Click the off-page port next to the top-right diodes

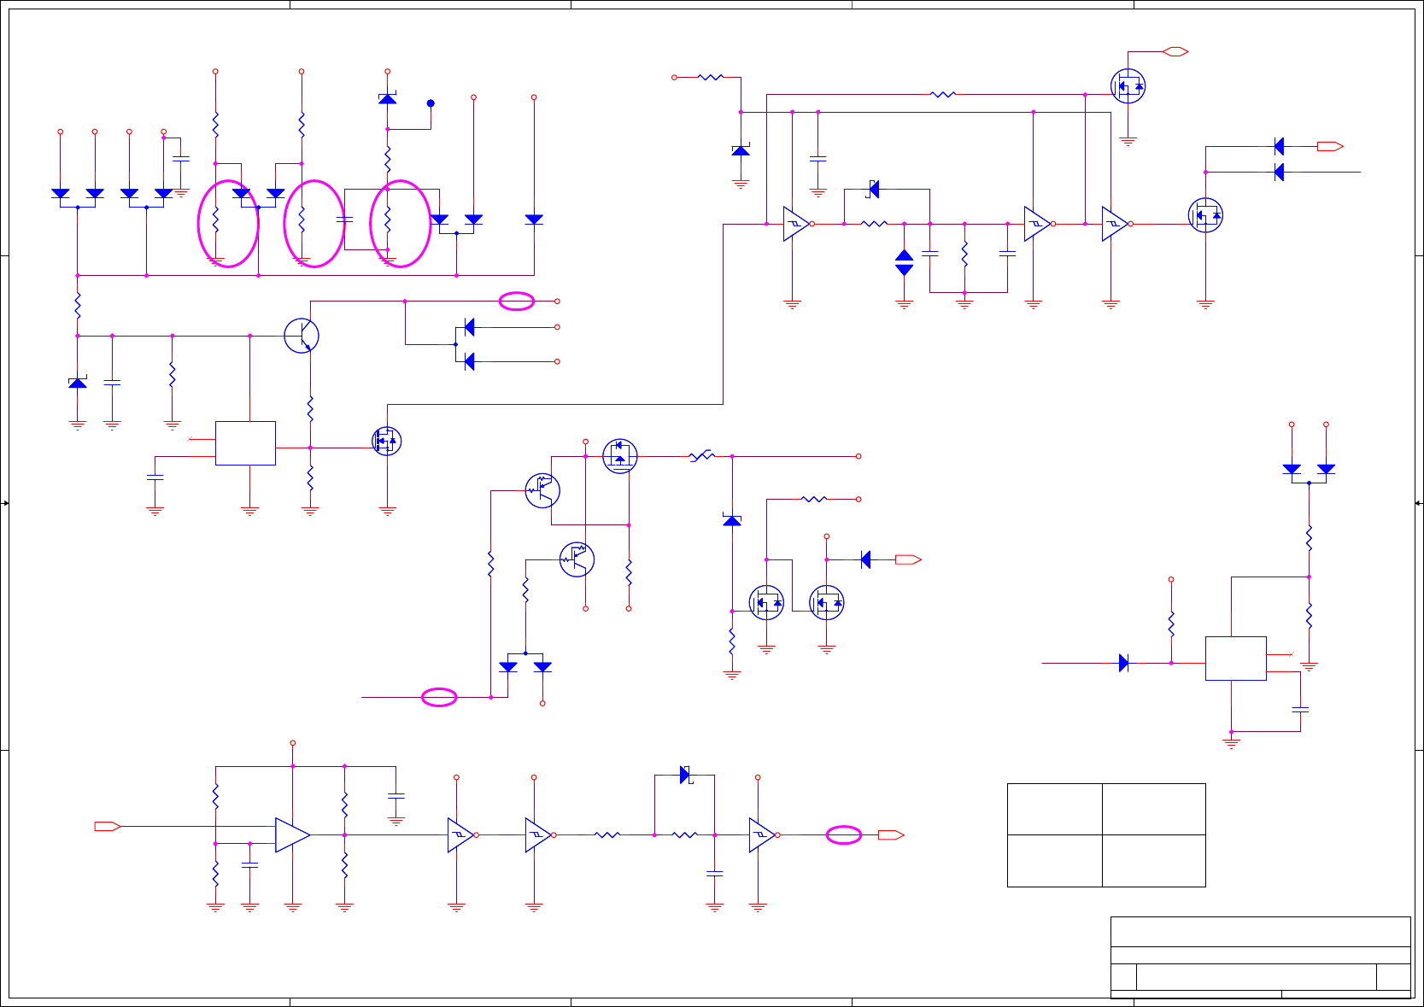(1330, 146)
